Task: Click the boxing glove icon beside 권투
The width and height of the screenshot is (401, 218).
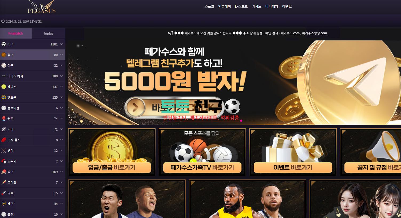Action: click(4, 119)
